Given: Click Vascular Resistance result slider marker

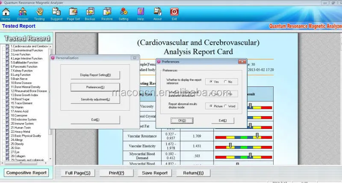Looking at the screenshot, I should pyautogui.click(x=257, y=136).
